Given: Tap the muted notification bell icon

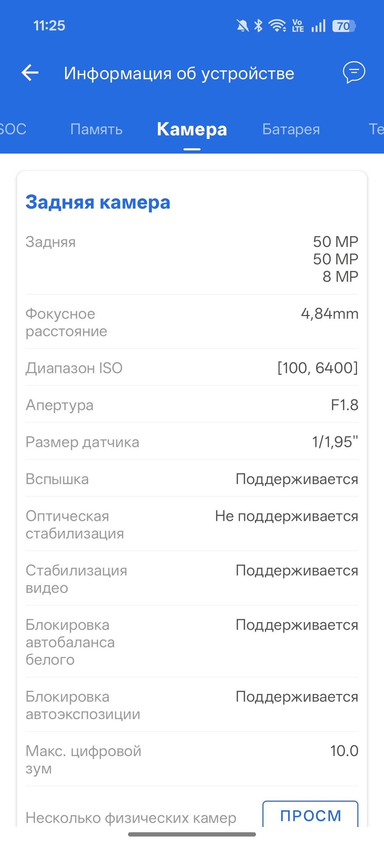Looking at the screenshot, I should point(243,26).
